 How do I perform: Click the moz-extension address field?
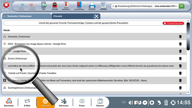click(x=166, y=6)
